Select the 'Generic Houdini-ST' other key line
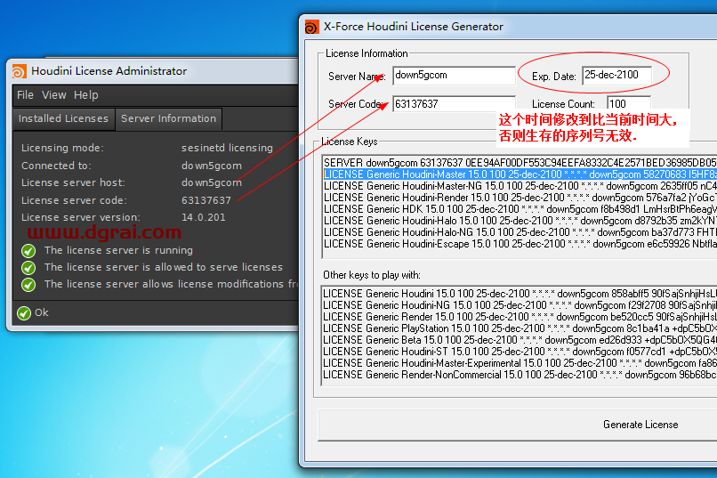717x478 pixels. (x=520, y=352)
